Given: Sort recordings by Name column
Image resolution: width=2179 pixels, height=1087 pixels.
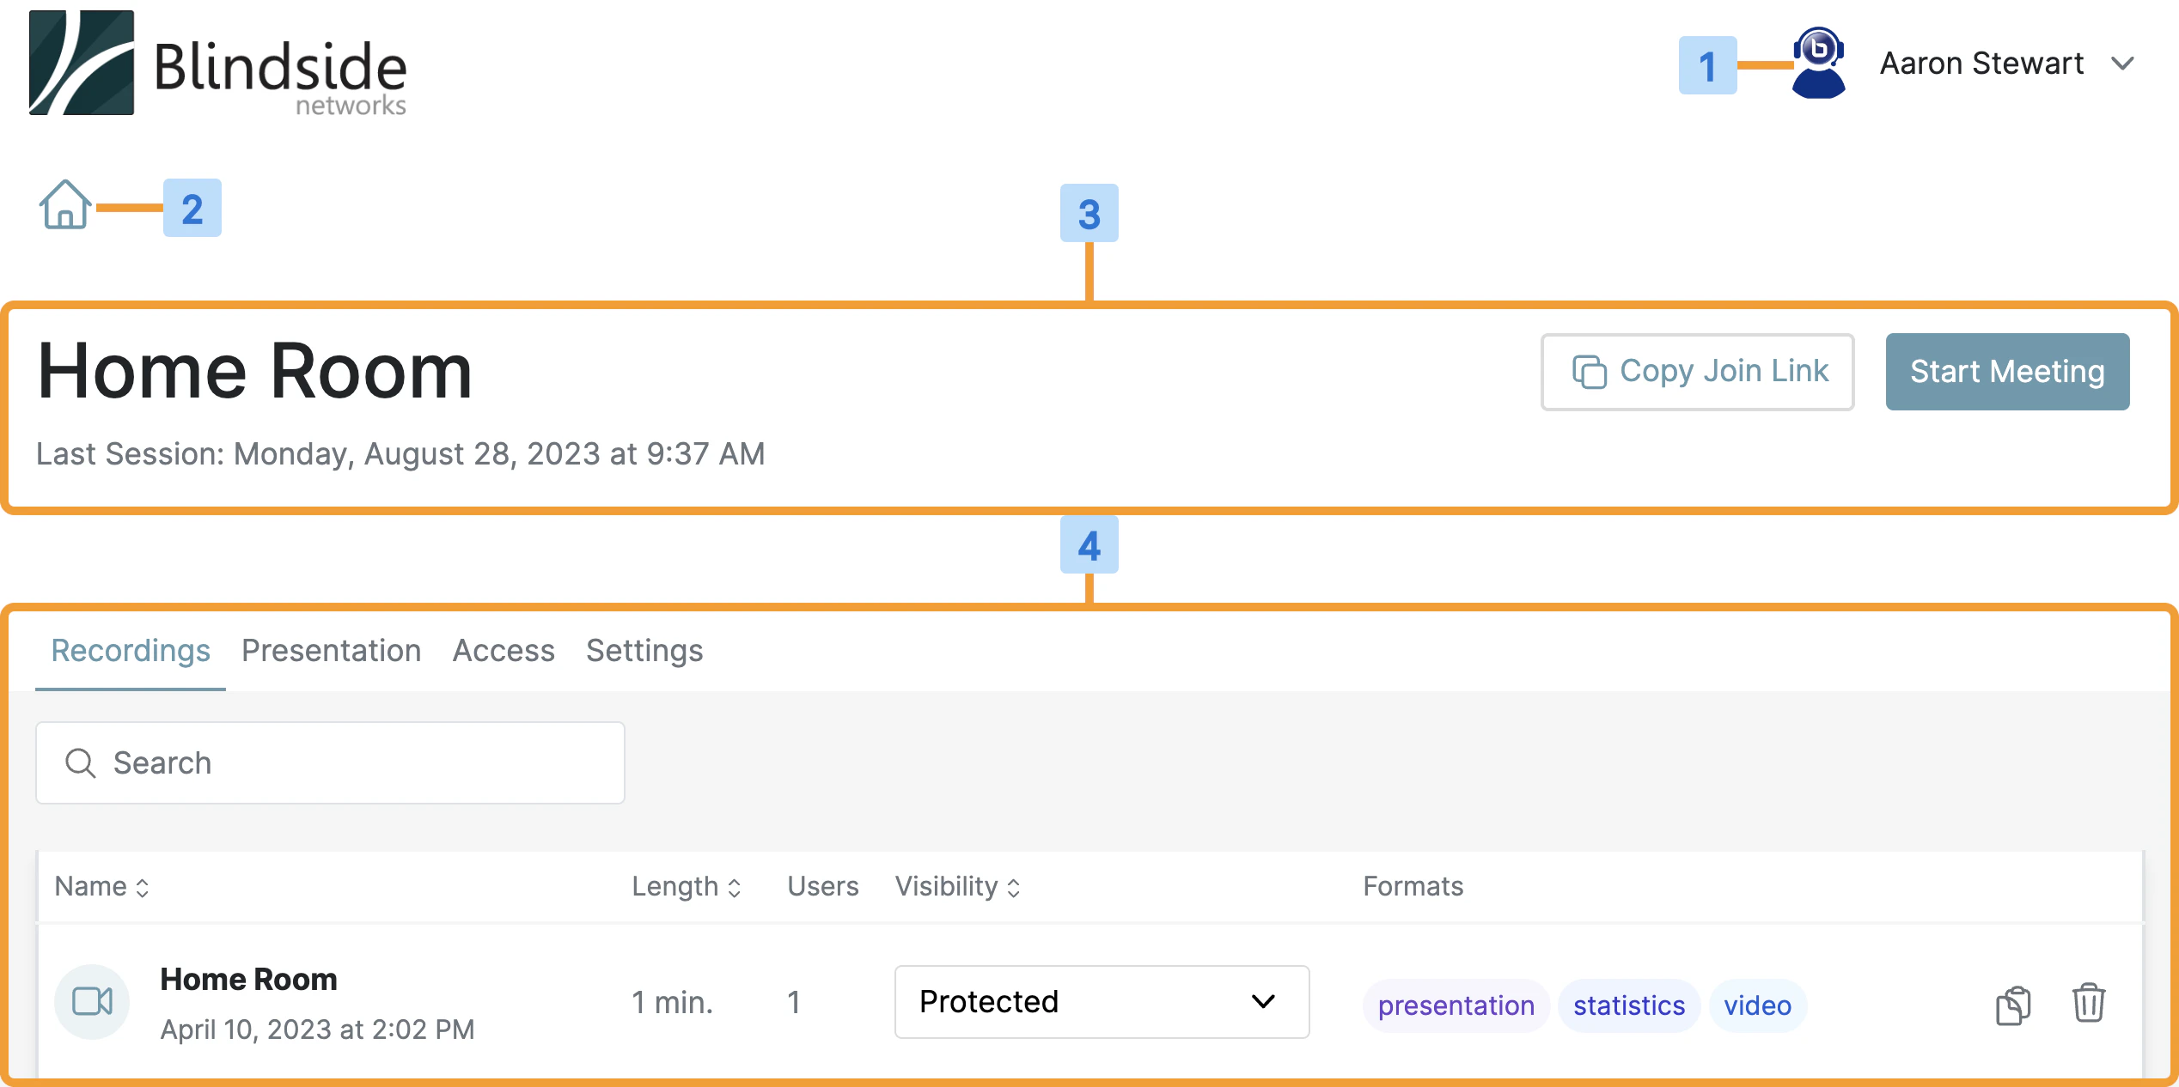Looking at the screenshot, I should pyautogui.click(x=102, y=886).
